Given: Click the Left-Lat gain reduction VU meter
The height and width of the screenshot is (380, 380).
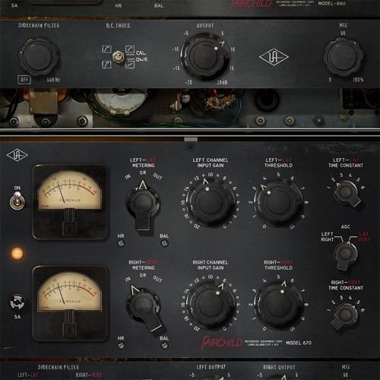Looking at the screenshot, I should (70, 202).
